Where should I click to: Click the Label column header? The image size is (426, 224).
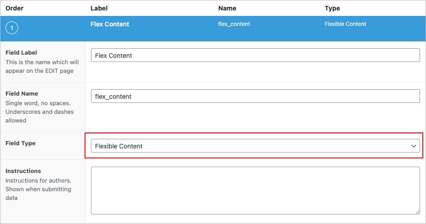99,8
